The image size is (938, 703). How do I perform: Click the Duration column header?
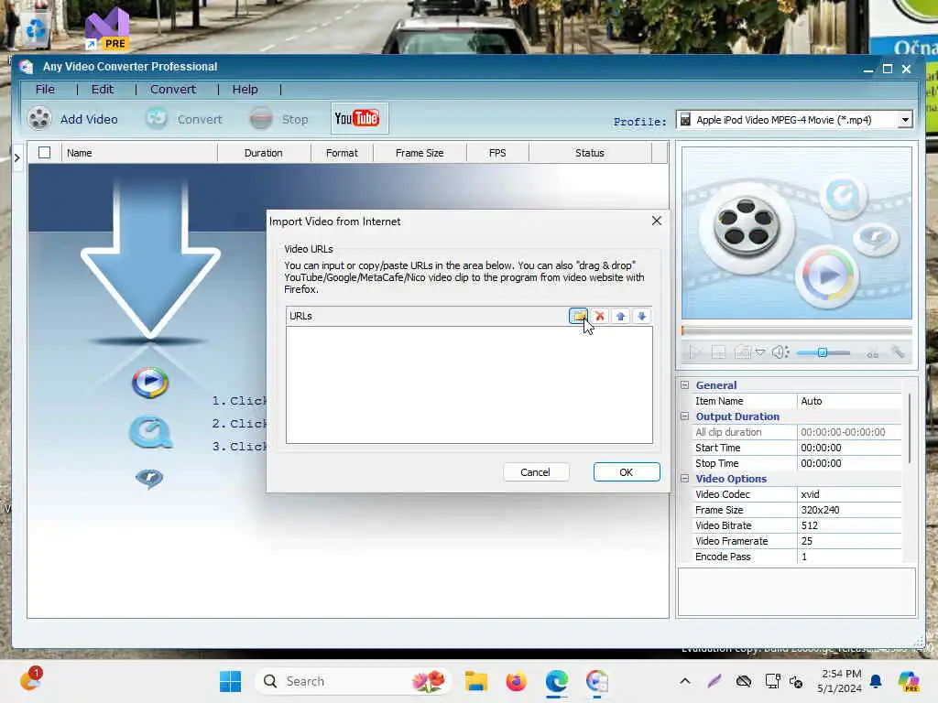264,153
